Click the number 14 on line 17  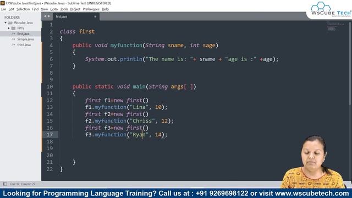(158, 135)
